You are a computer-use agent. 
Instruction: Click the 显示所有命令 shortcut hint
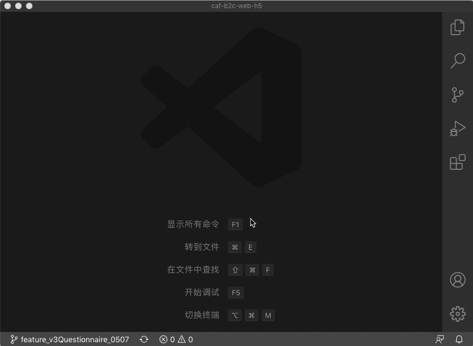click(x=235, y=224)
